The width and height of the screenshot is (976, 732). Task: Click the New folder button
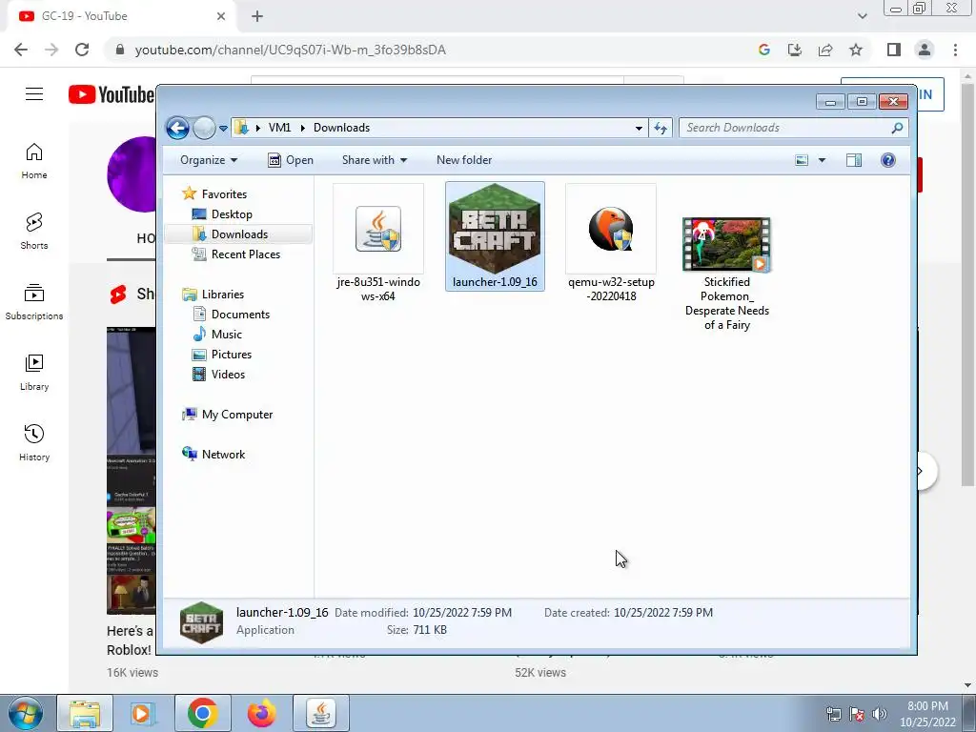(x=464, y=160)
